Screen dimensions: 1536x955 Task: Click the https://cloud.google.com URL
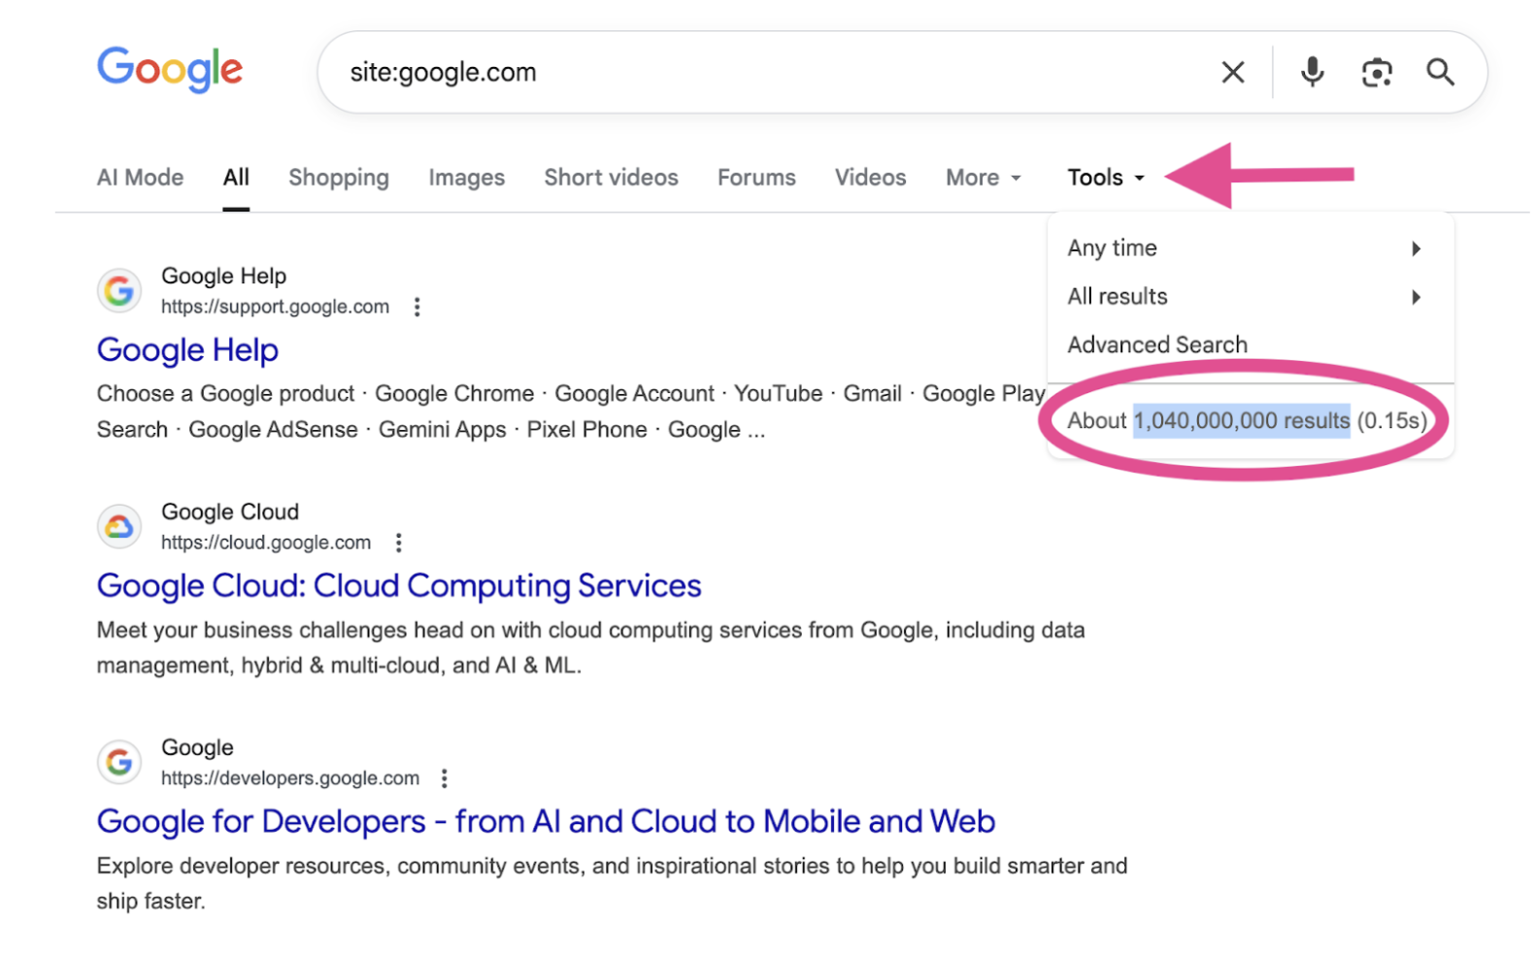click(x=266, y=543)
